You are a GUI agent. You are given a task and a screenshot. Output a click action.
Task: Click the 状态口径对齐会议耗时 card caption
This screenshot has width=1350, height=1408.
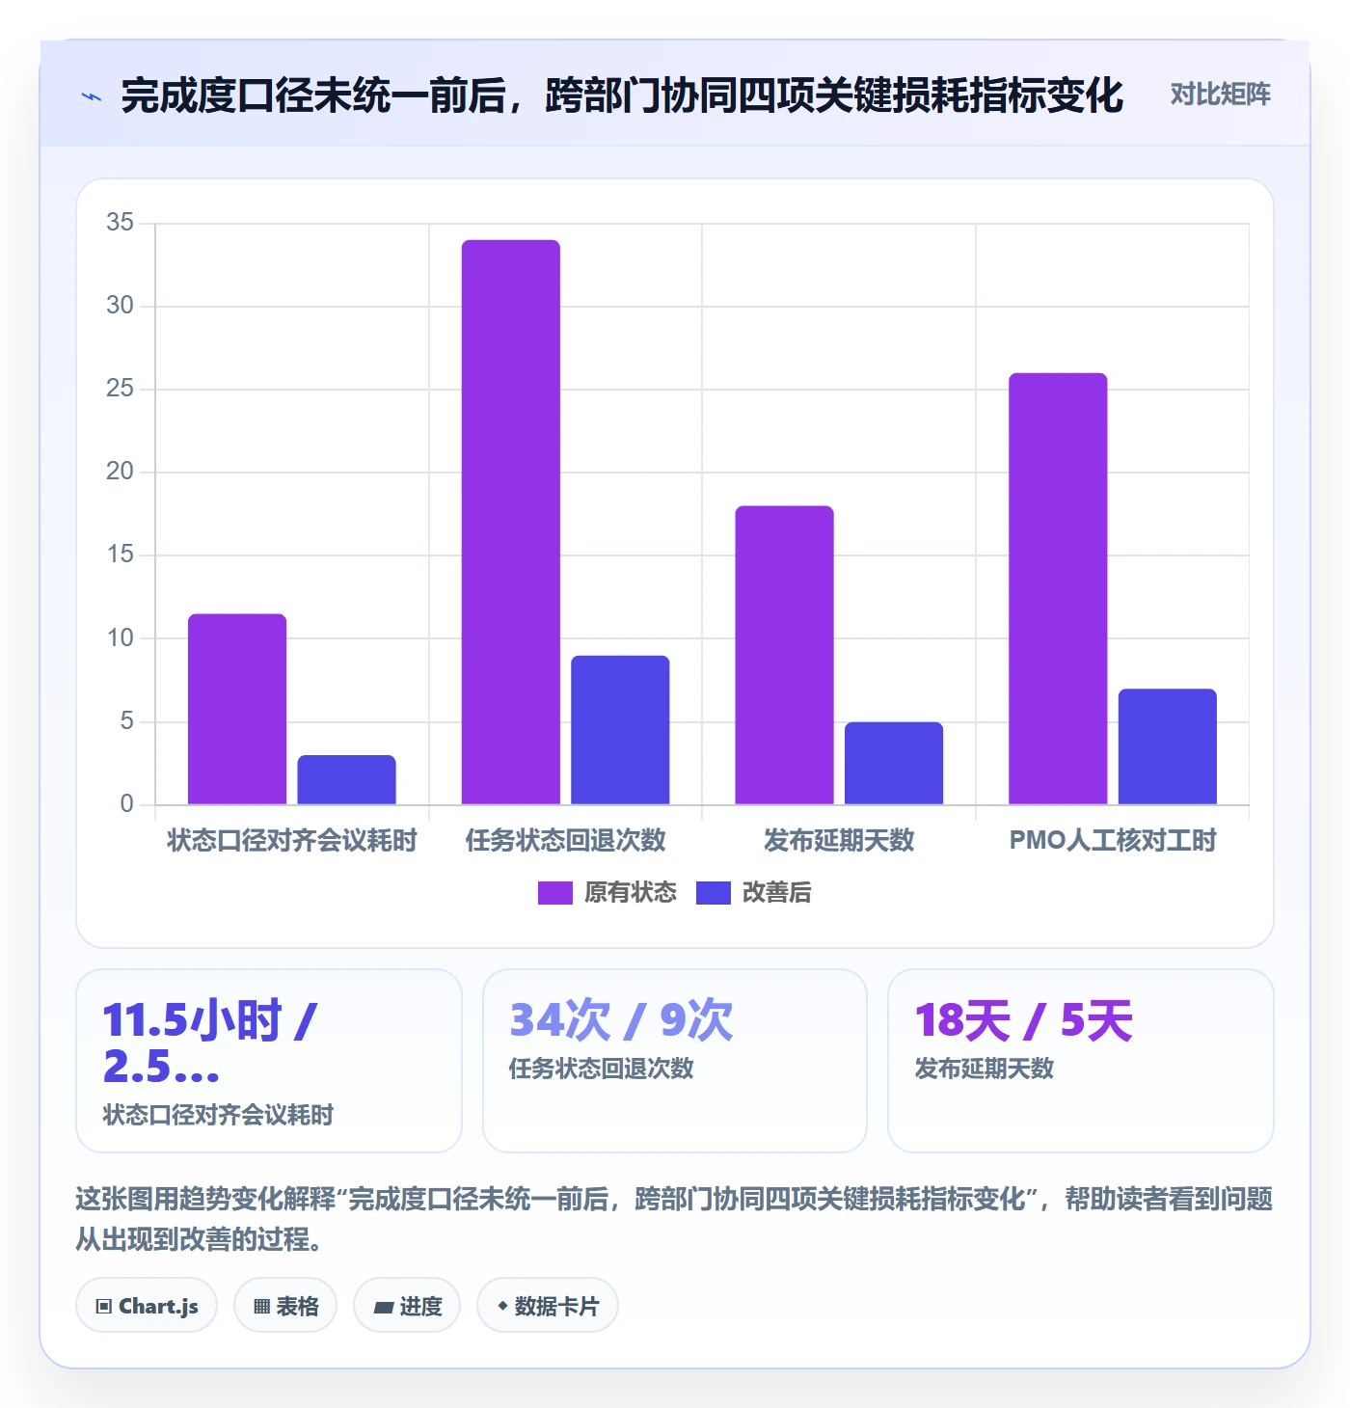218,1115
